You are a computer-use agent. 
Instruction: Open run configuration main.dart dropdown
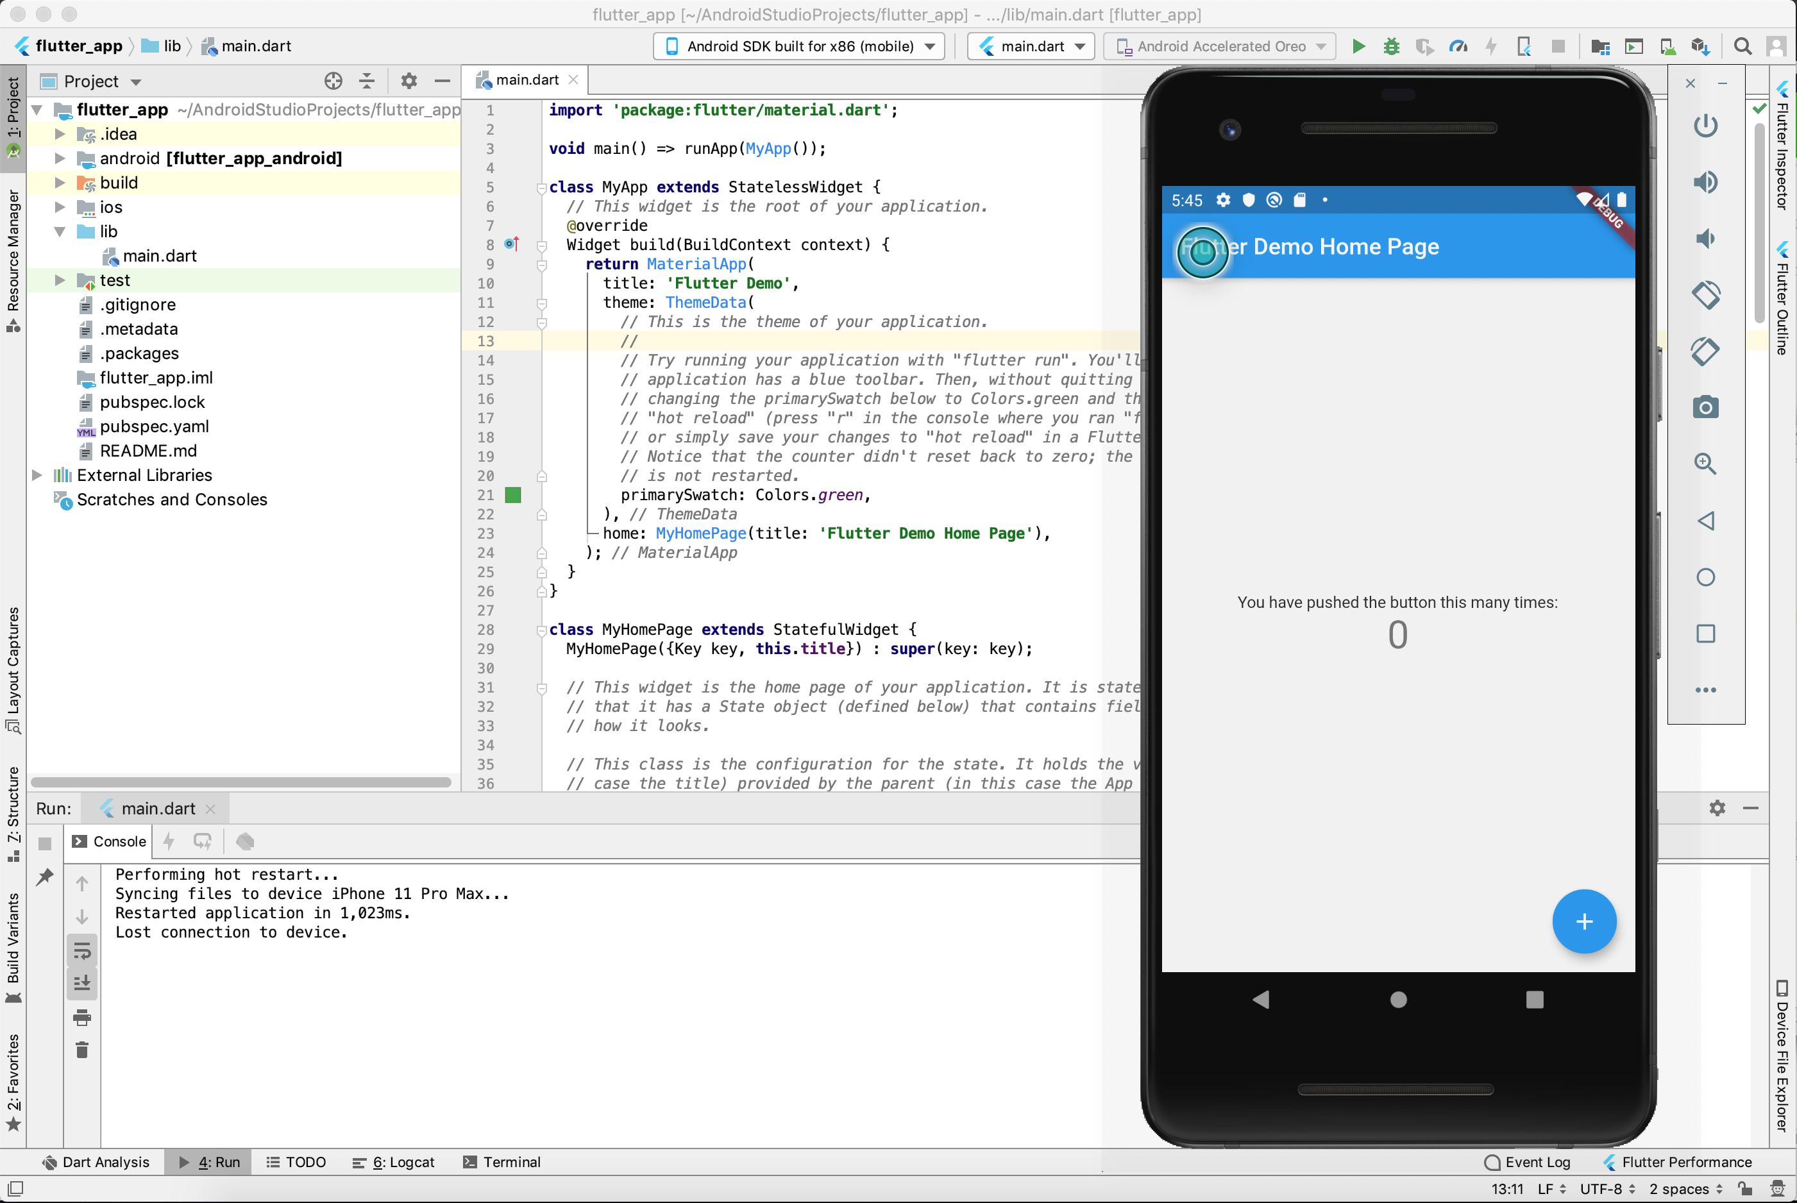(x=1031, y=46)
